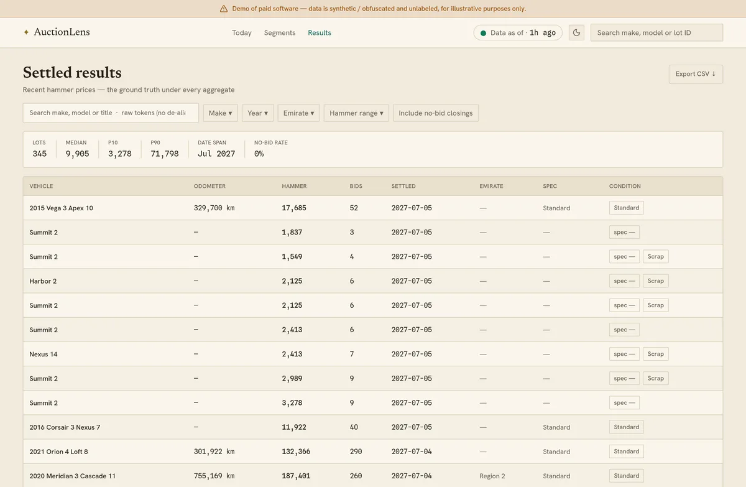Click the warning icon in the demo banner

click(224, 9)
